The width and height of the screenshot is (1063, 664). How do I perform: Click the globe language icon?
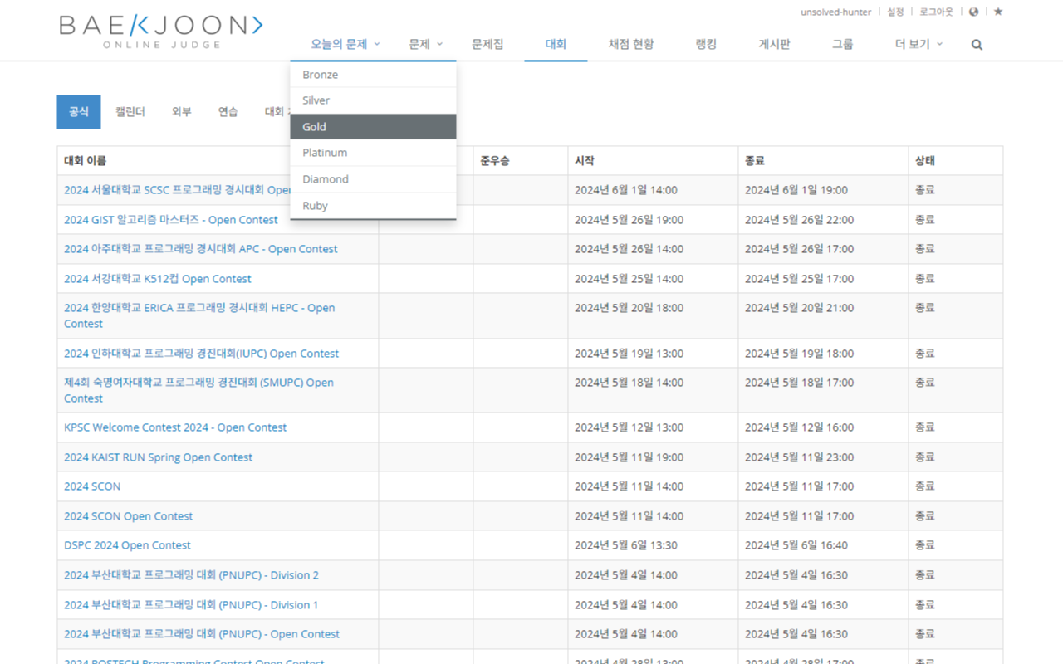(974, 12)
